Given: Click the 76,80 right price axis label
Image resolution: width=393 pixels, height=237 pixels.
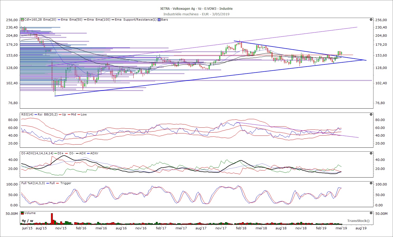Looking at the screenshot, I should (380, 103).
